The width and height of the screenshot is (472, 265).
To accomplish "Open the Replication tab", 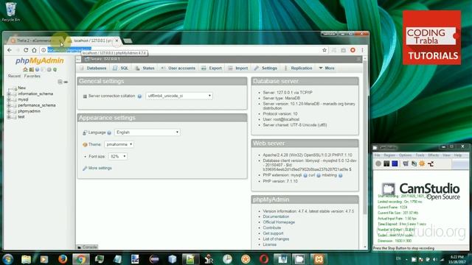I will (x=299, y=68).
